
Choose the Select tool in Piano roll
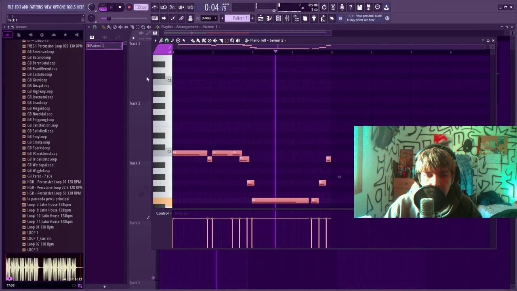pyautogui.click(x=226, y=40)
